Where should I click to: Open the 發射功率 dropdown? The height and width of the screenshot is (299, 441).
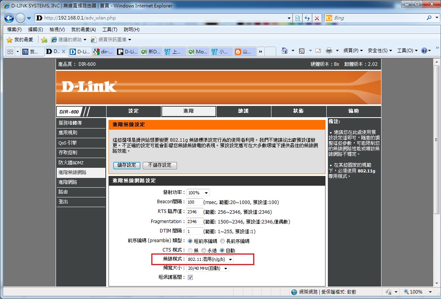coord(198,193)
